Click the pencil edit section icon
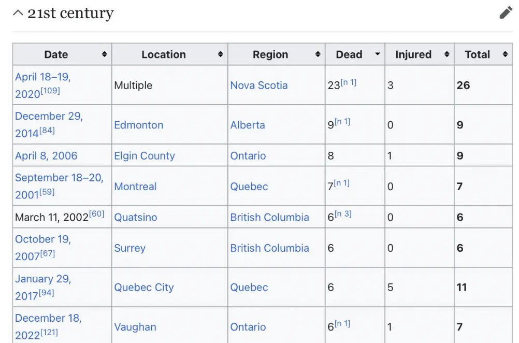 506,13
